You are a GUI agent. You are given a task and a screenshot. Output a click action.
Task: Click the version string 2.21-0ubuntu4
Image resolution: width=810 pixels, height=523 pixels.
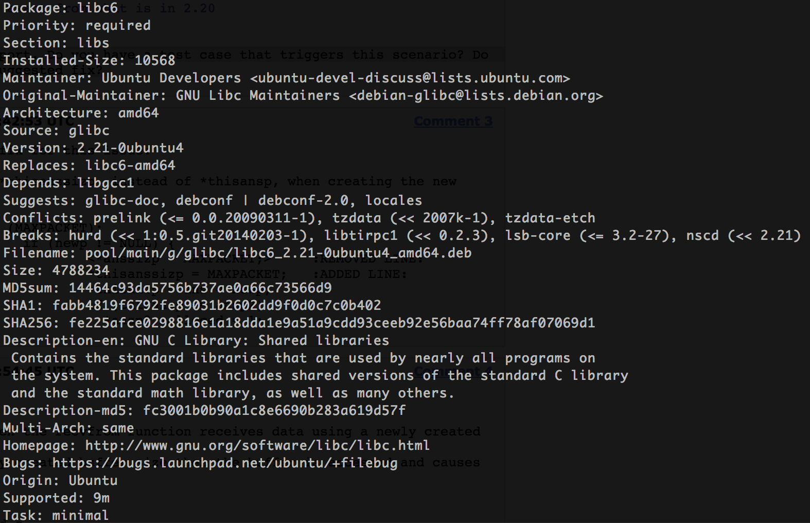click(130, 148)
